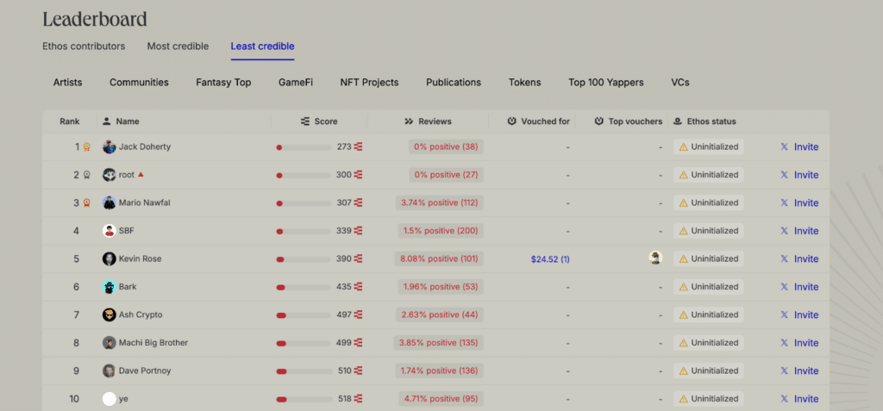Filter leaderboard by Artists
The image size is (883, 411).
(67, 82)
